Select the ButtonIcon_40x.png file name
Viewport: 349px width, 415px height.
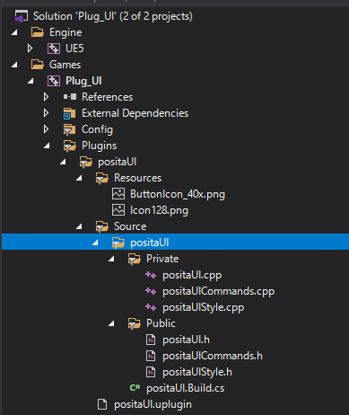click(x=178, y=194)
